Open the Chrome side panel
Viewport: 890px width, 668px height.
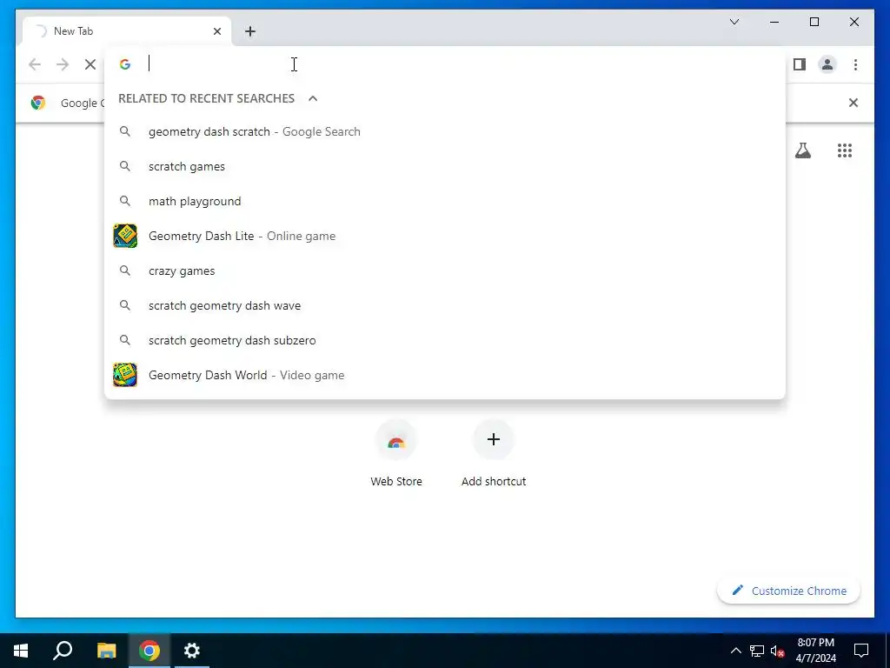pos(800,64)
